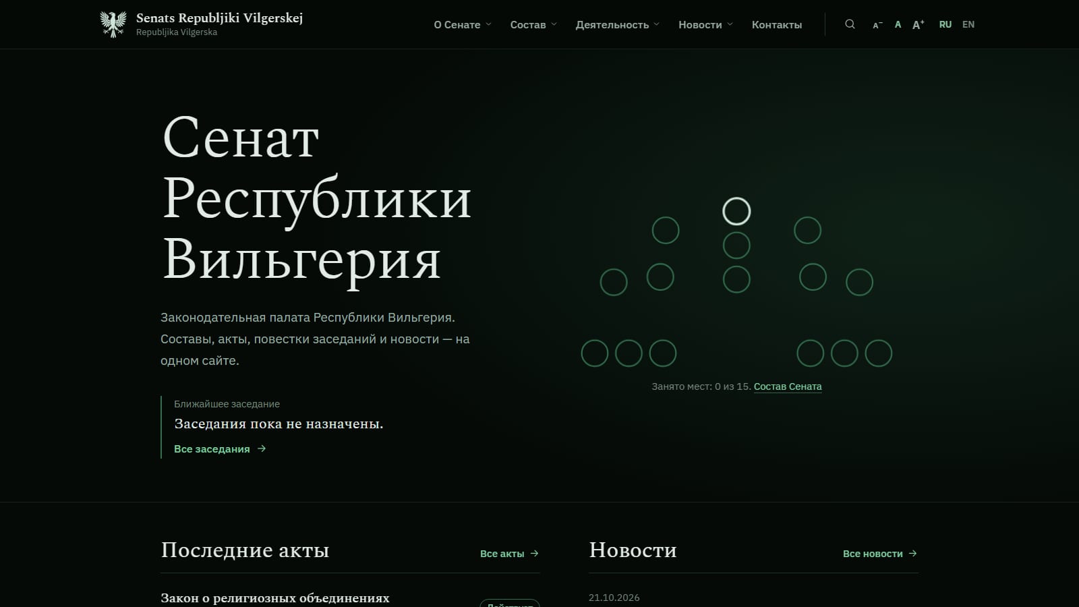Click the Последние акты heading
This screenshot has height=607, width=1079.
pos(245,550)
